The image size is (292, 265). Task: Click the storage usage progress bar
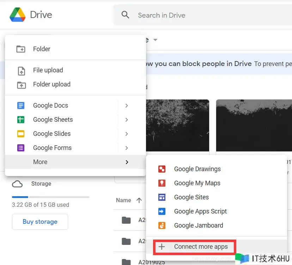click(51, 197)
